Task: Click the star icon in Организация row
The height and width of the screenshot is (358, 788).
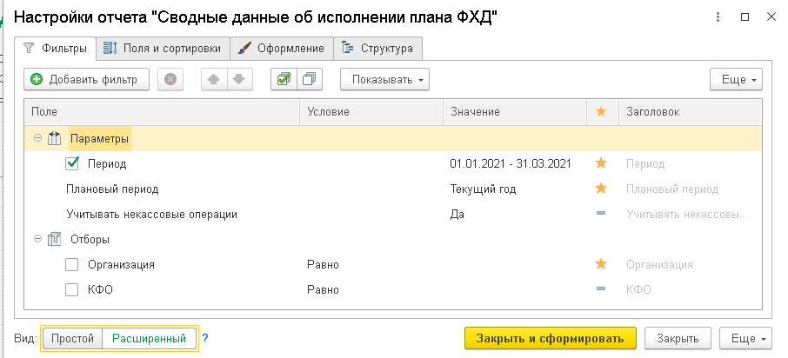Action: pos(600,264)
